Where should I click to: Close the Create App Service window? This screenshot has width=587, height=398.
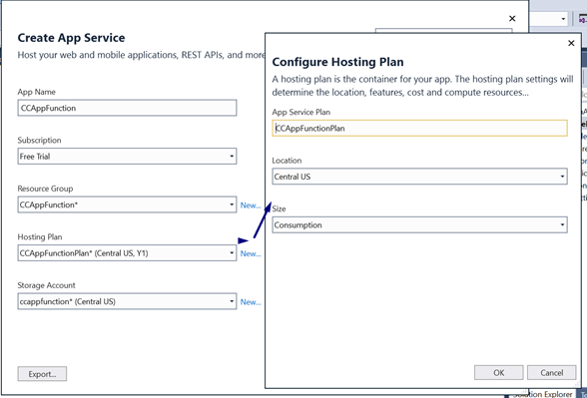coord(512,18)
